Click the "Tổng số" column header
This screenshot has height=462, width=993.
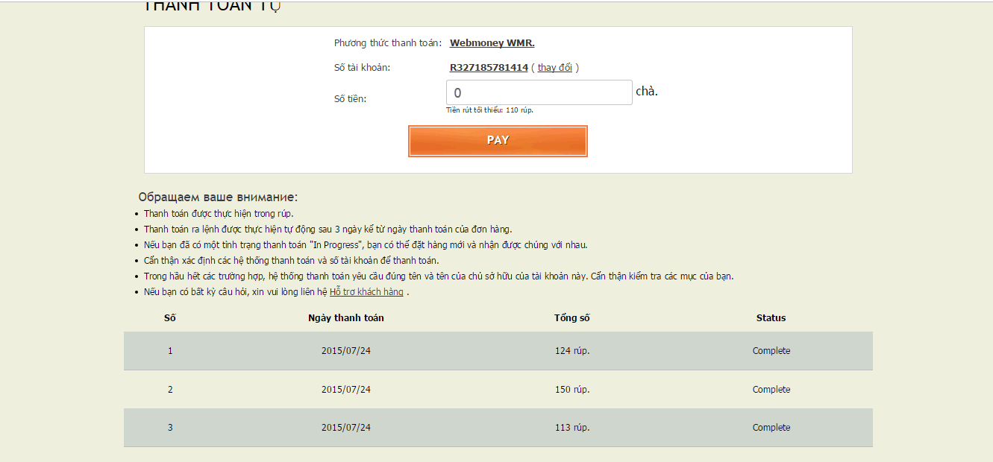click(x=572, y=318)
